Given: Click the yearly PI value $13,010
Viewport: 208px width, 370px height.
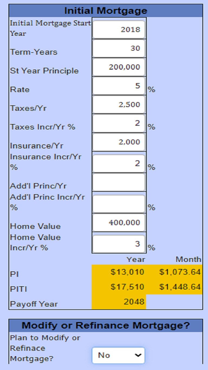Looking at the screenshot, I should tap(127, 272).
